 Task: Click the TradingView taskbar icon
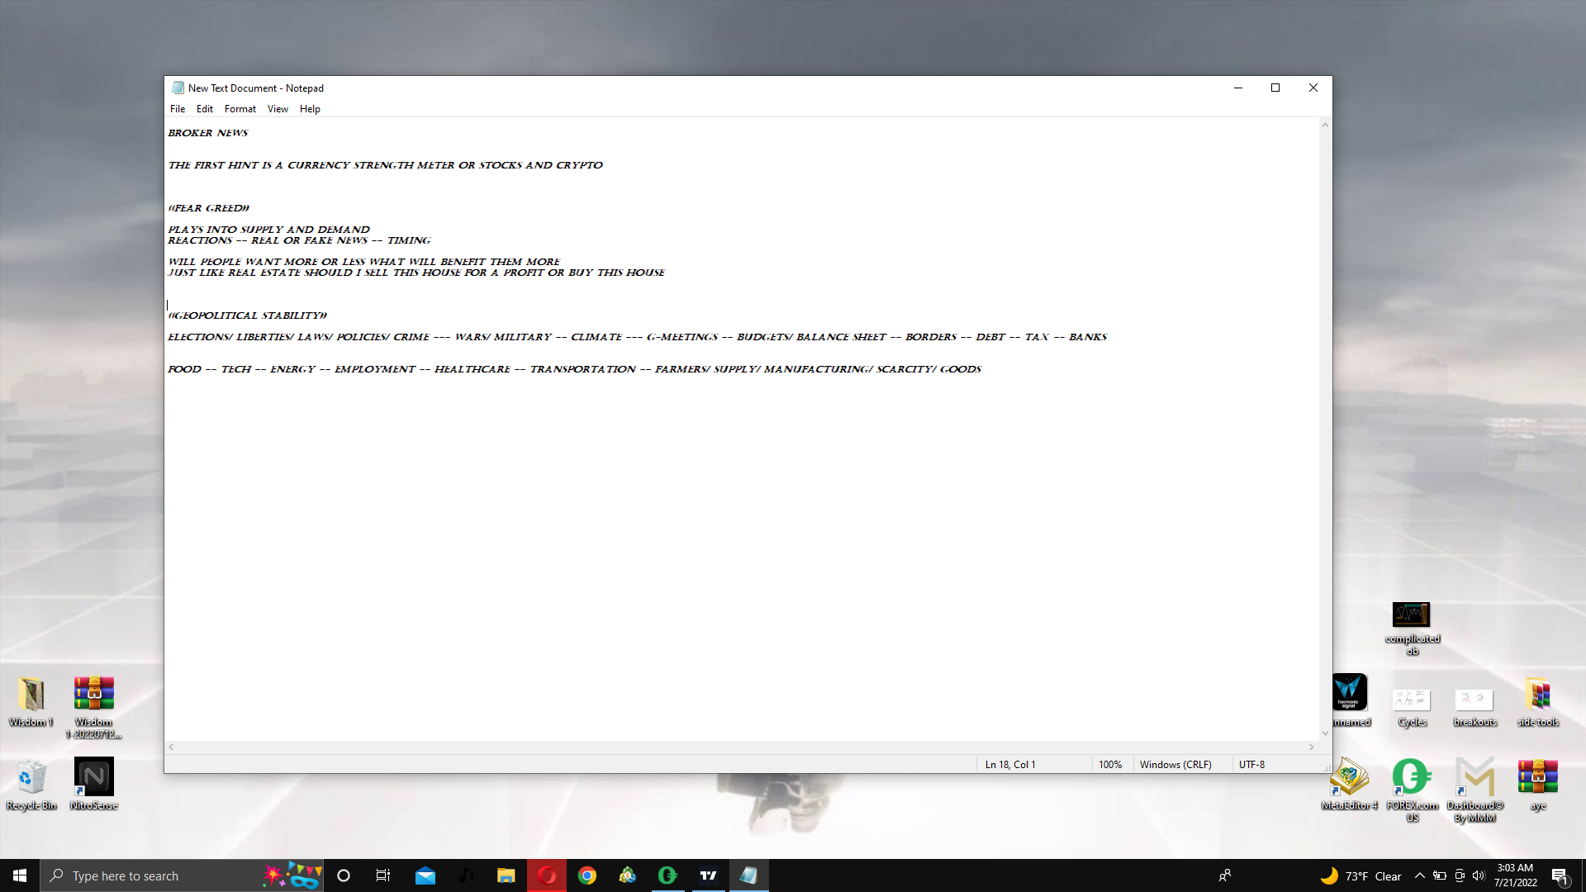[x=709, y=875]
